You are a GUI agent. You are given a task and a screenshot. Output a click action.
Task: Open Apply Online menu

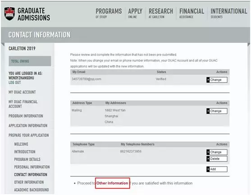tap(135, 13)
